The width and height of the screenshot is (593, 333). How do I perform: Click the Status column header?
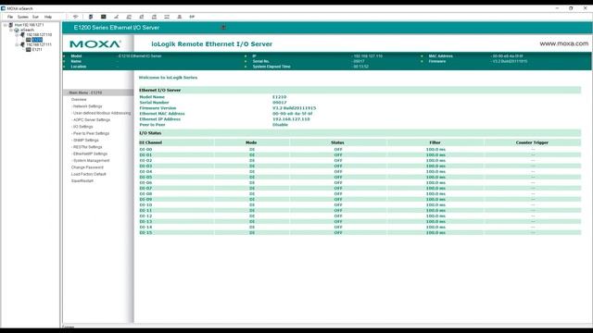point(337,142)
